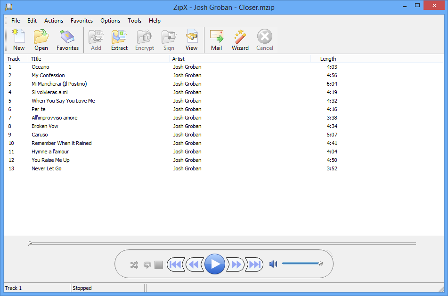Start playback with the Play button

tap(214, 264)
